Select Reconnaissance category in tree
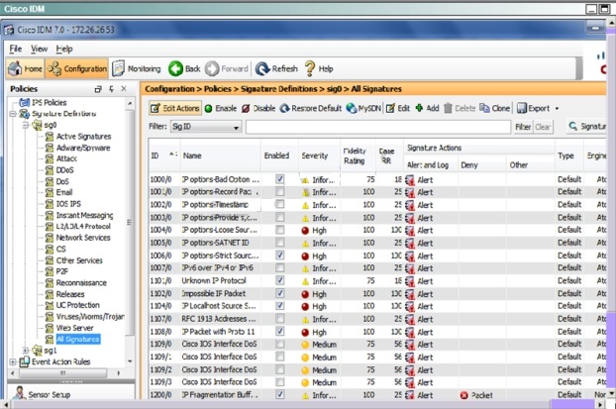This screenshot has width=616, height=409. pos(81,283)
